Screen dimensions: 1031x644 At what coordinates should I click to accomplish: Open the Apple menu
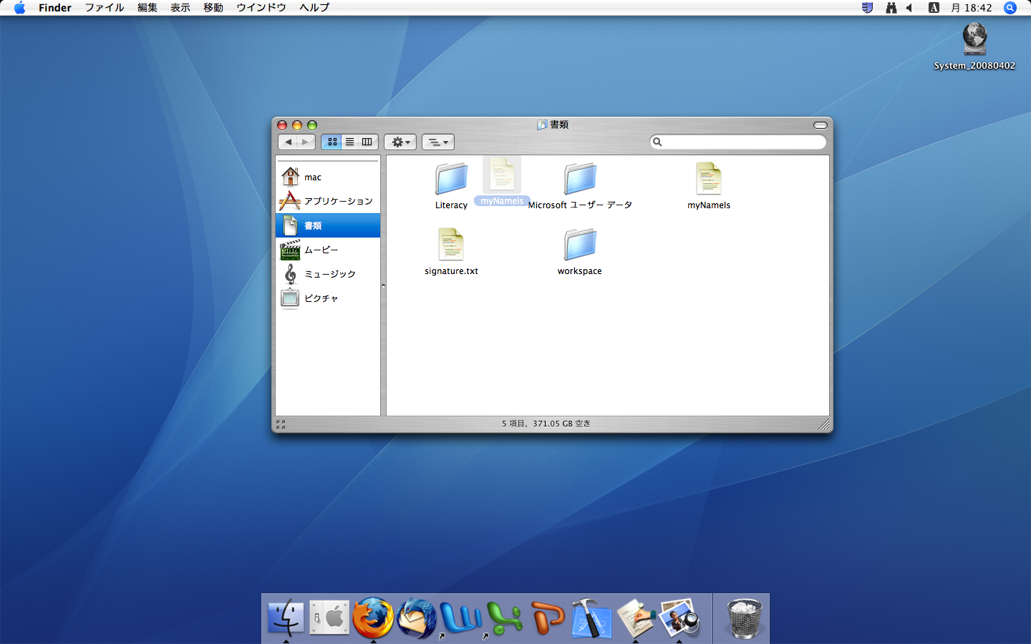coord(19,8)
